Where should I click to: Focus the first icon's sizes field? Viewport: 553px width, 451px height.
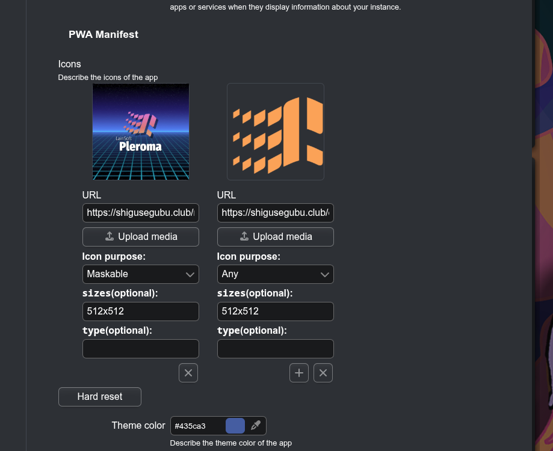(x=141, y=311)
